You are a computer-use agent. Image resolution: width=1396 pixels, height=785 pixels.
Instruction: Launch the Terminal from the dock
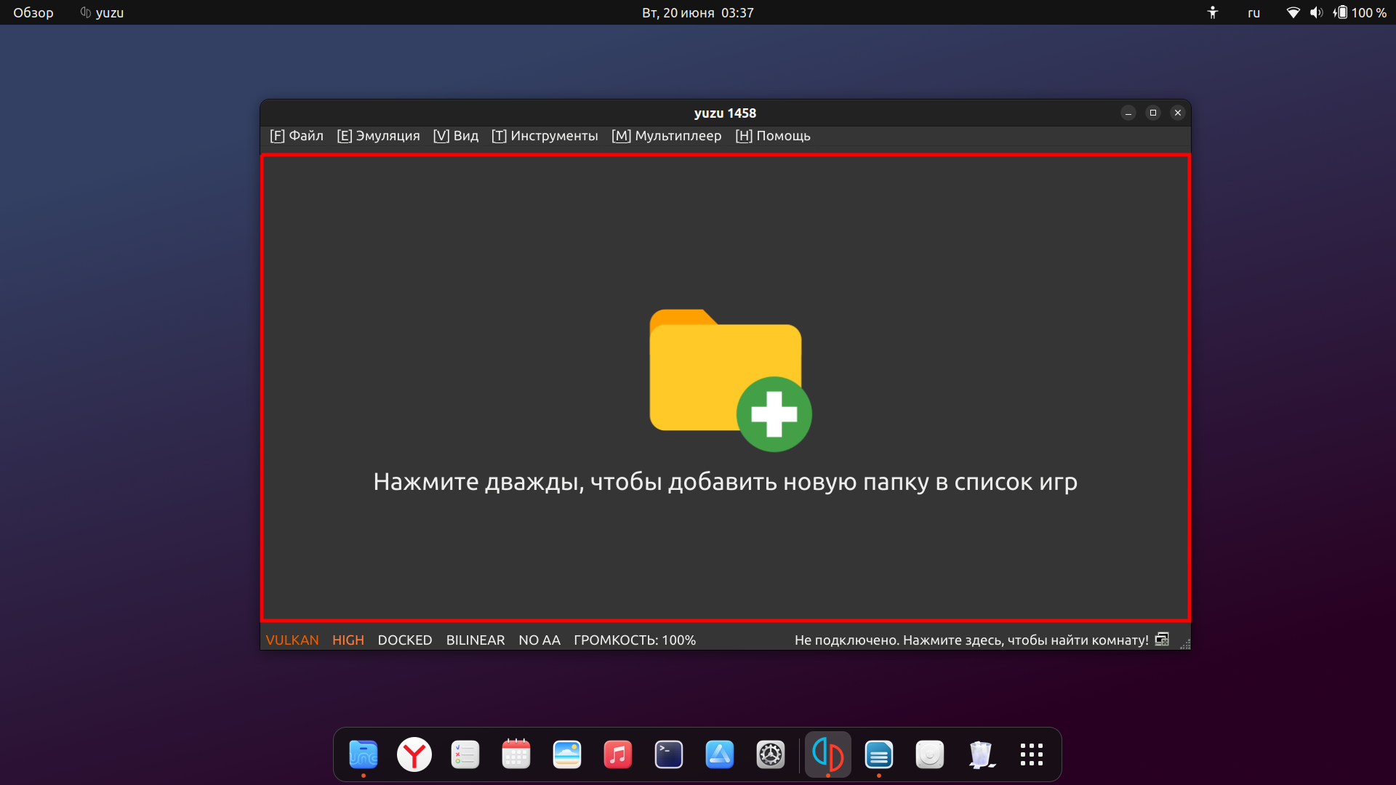click(669, 754)
